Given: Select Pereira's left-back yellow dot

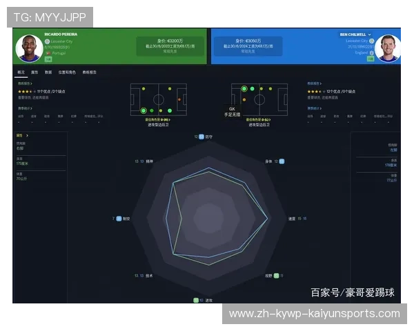Looking at the screenshot, I should tap(144, 89).
